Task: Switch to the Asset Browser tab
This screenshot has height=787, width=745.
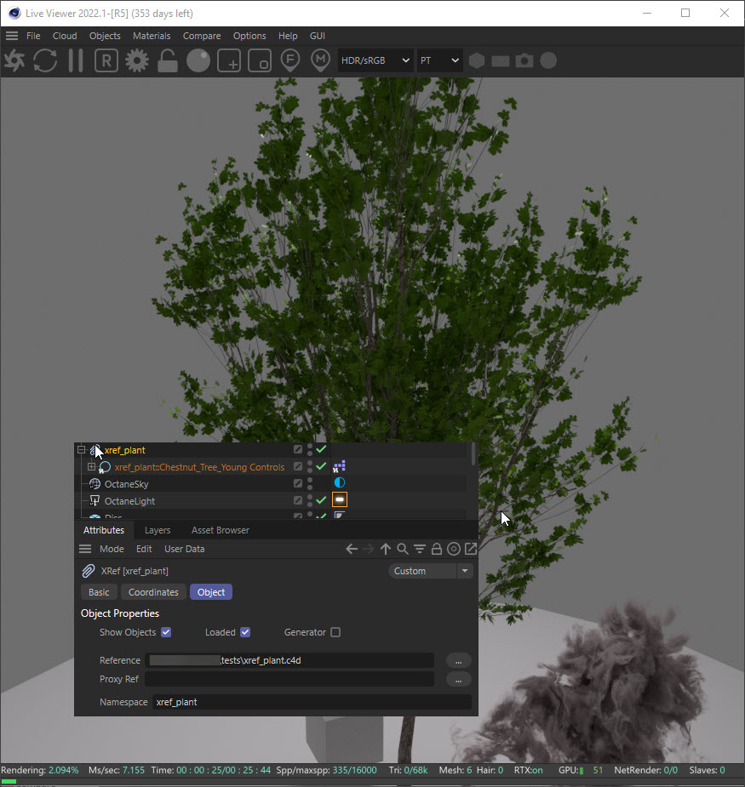Action: pyautogui.click(x=220, y=530)
